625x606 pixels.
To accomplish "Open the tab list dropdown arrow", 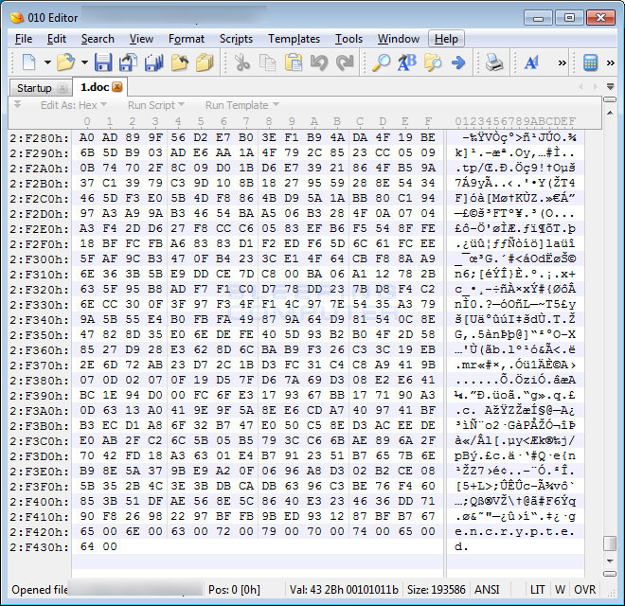I will 610,86.
